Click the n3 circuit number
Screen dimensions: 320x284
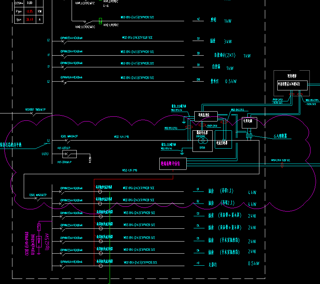pyautogui.click(x=198, y=263)
